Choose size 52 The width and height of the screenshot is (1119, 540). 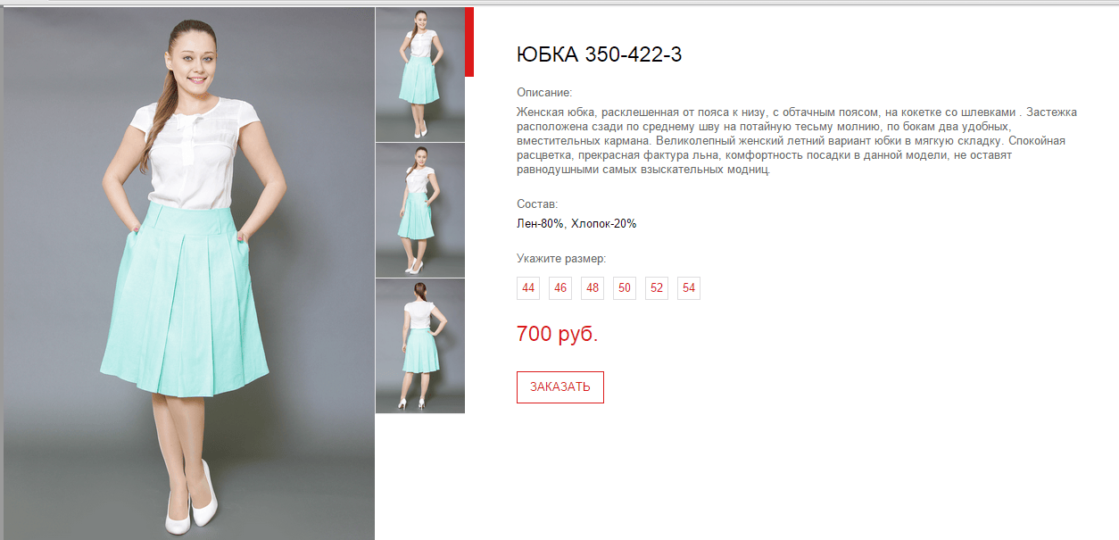pos(657,288)
